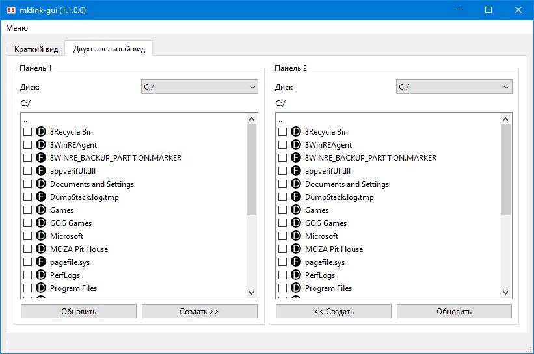Open the Меню menu
Screen dimensions: 534x354
click(x=17, y=28)
